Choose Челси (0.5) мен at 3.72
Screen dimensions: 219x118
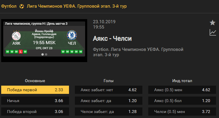coord(182,112)
